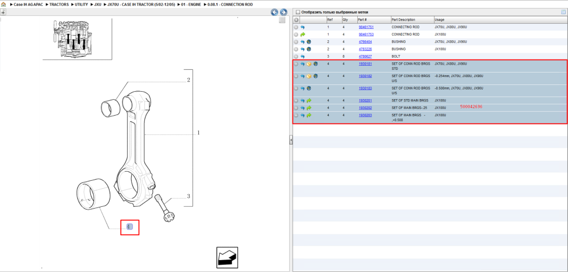The width and height of the screenshot is (568, 272).
Task: Click the blue arrow icon for bolt 4780627
Action: [x=303, y=57]
